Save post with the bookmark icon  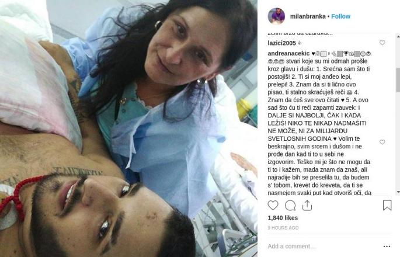pos(387,205)
